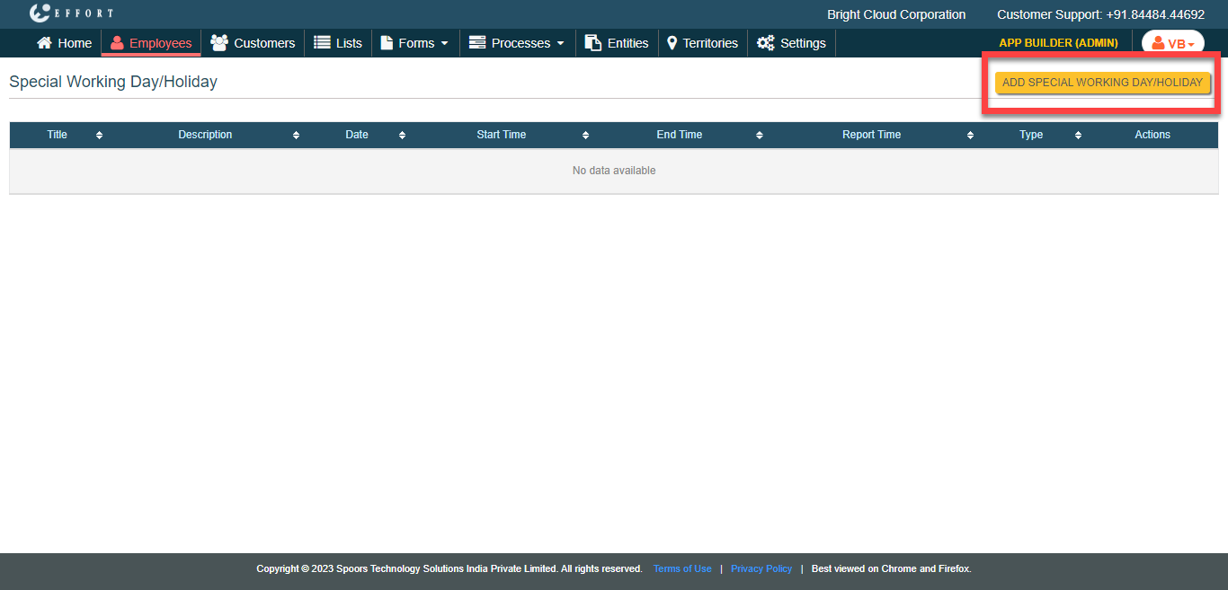The height and width of the screenshot is (590, 1228).
Task: Click the Employees person icon
Action: pyautogui.click(x=117, y=43)
